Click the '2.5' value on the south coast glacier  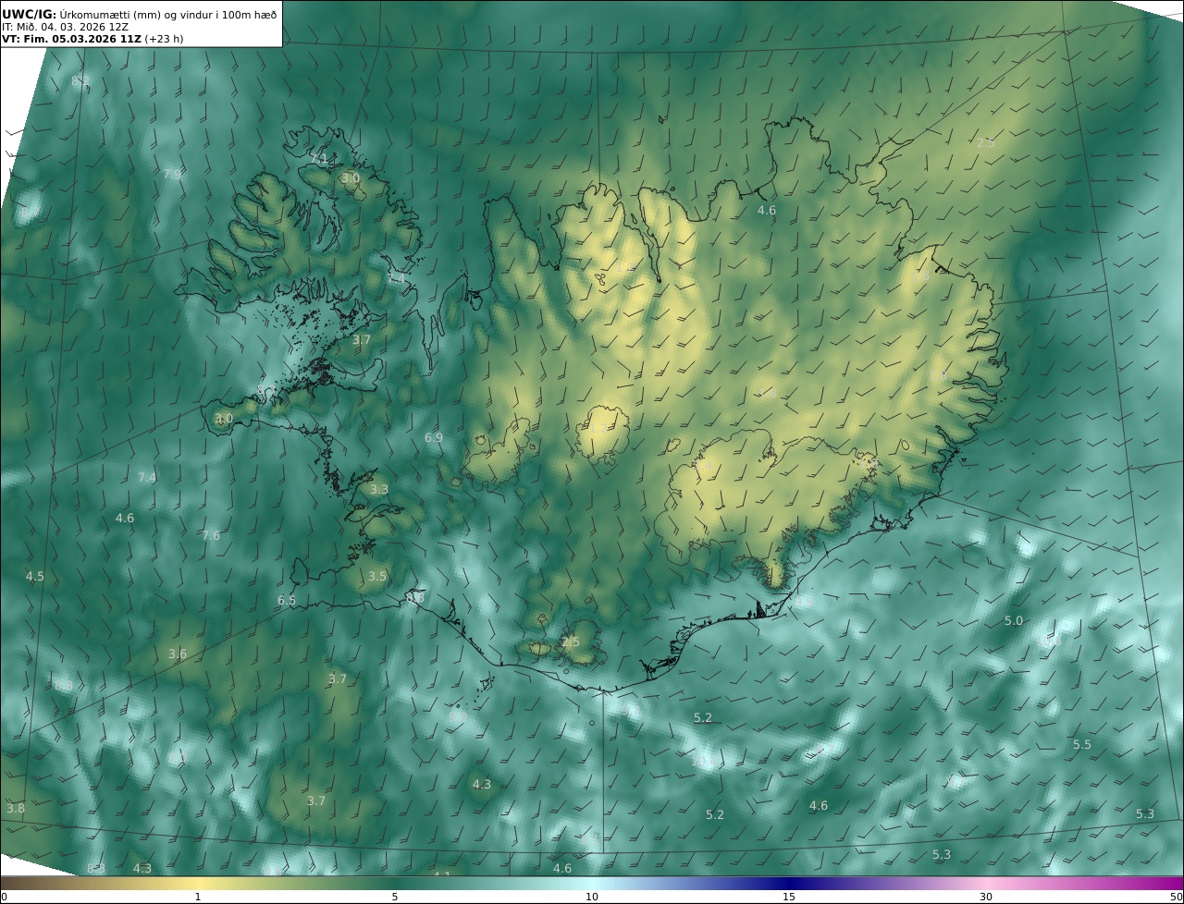(571, 641)
